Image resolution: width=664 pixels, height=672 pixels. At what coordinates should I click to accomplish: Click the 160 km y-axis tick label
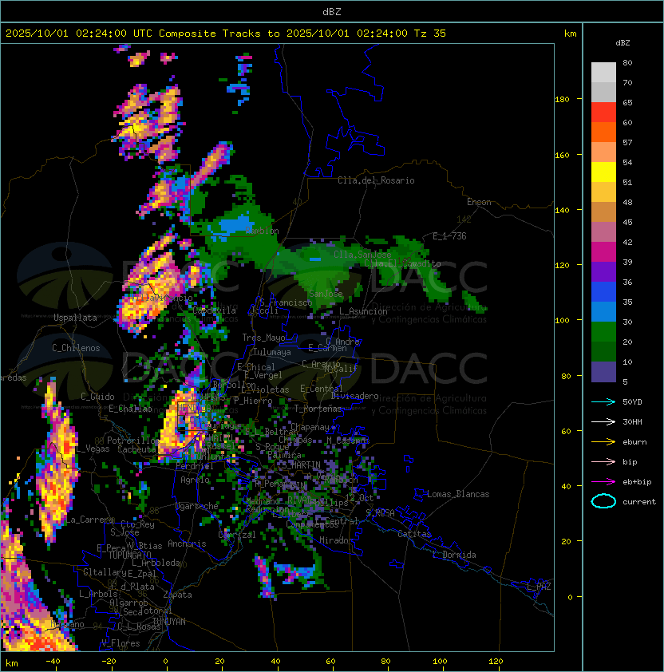coord(562,155)
